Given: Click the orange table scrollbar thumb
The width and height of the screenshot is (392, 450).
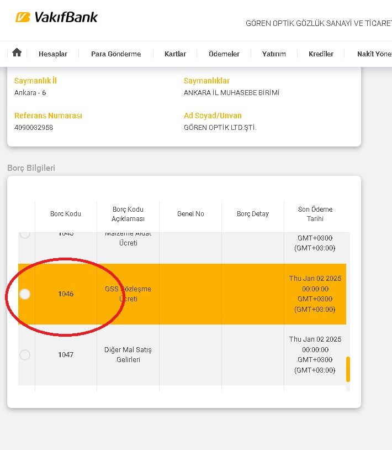Looking at the screenshot, I should 348,369.
